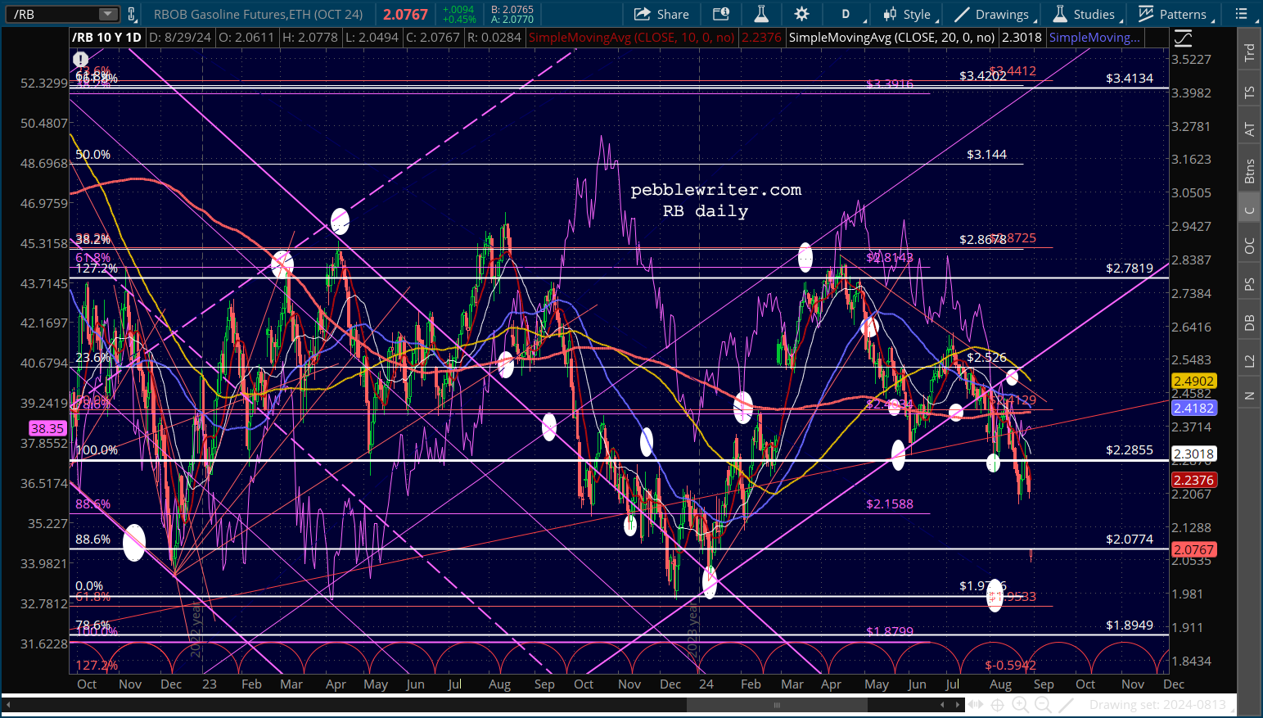Open the Edit Studies flask icon

click(761, 14)
